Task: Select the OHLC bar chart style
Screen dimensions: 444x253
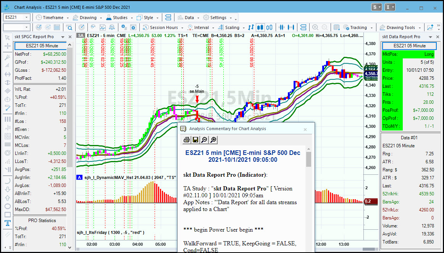Action: 251,27
